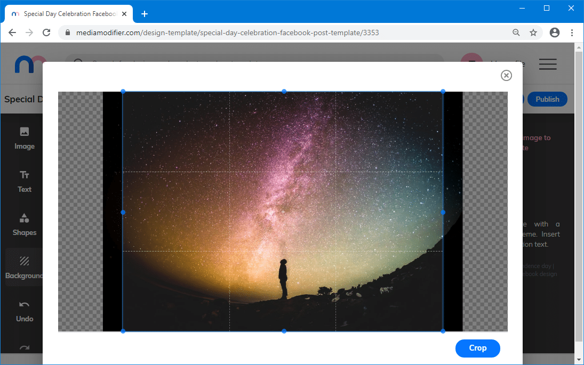Select the bottom-left crop handle

(123, 331)
